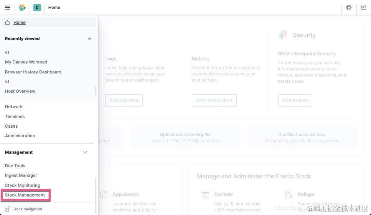Viewport: 371px width, 215px height.
Task: Click Add log data button
Action: tap(124, 100)
